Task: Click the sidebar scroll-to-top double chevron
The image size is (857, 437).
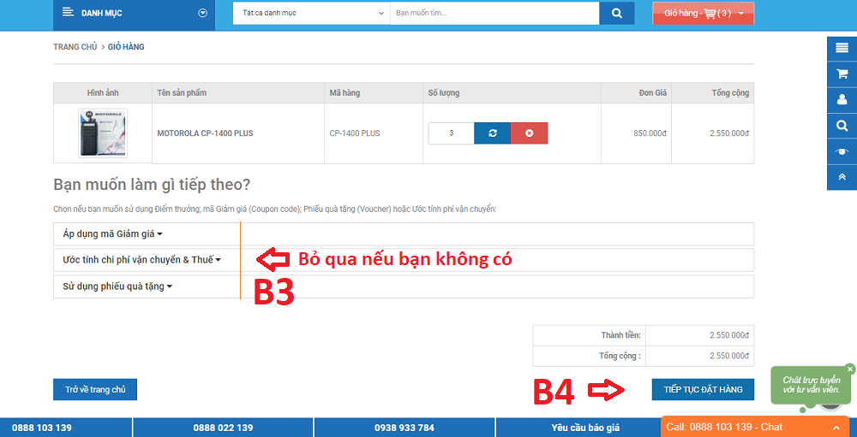Action: click(842, 177)
